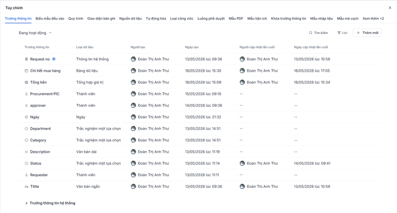Open the Luồng phê duyệt tab
The width and height of the screenshot is (397, 213).
(211, 18)
